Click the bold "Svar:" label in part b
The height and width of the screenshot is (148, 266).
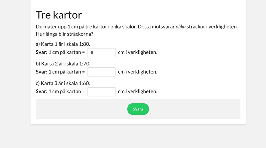click(x=42, y=72)
